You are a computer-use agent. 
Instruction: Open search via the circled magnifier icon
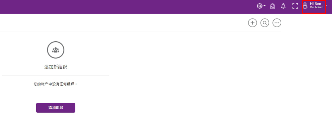click(265, 23)
